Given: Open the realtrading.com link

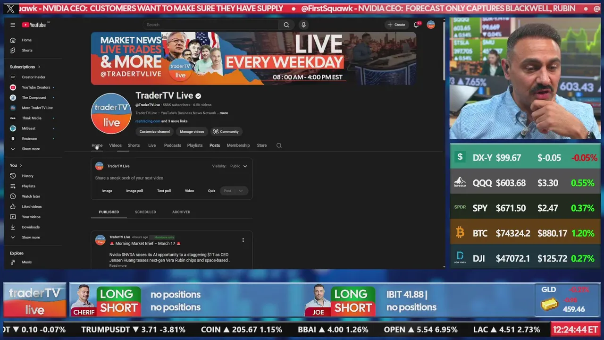Looking at the screenshot, I should tap(148, 121).
